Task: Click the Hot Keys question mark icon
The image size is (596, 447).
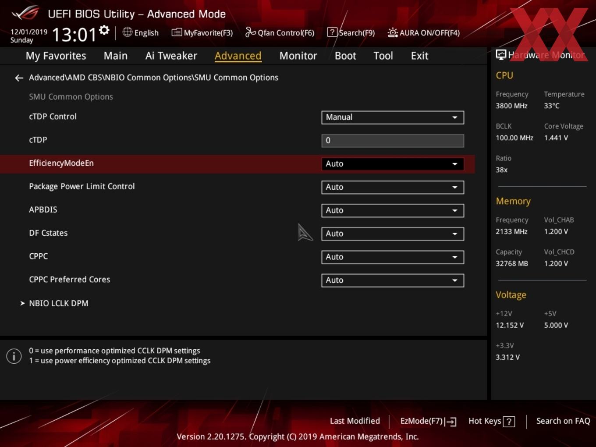Action: 509,422
